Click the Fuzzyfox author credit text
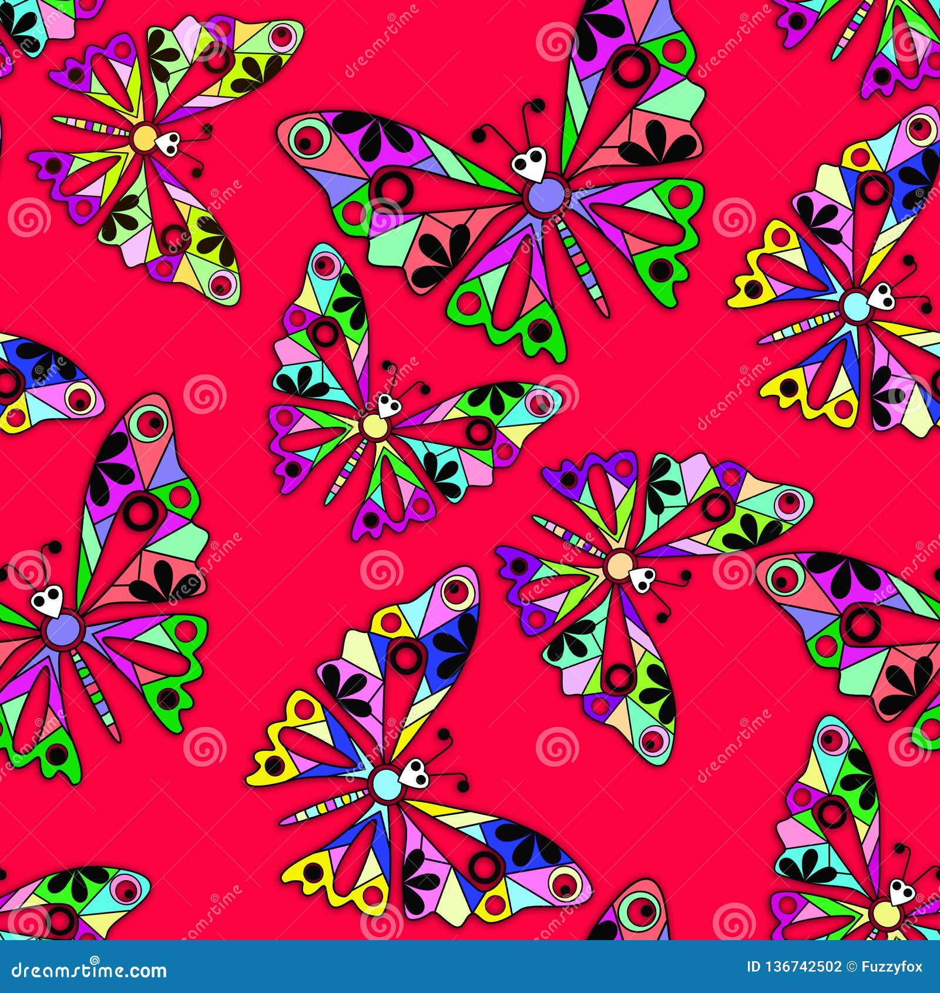Viewport: 940px width, 993px height. 891,967
